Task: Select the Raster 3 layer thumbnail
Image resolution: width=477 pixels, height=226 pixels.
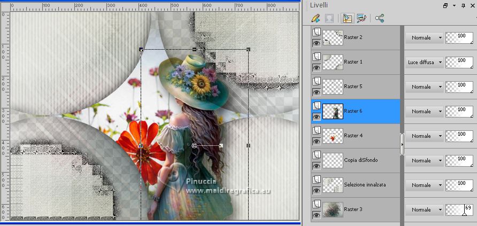Action: pyautogui.click(x=333, y=210)
